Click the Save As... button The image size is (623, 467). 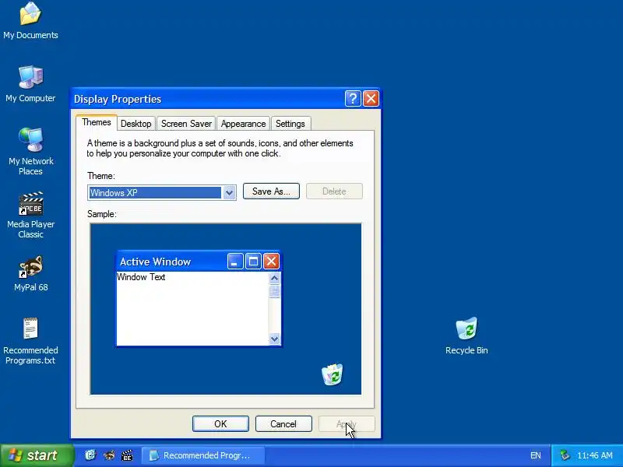(x=271, y=191)
